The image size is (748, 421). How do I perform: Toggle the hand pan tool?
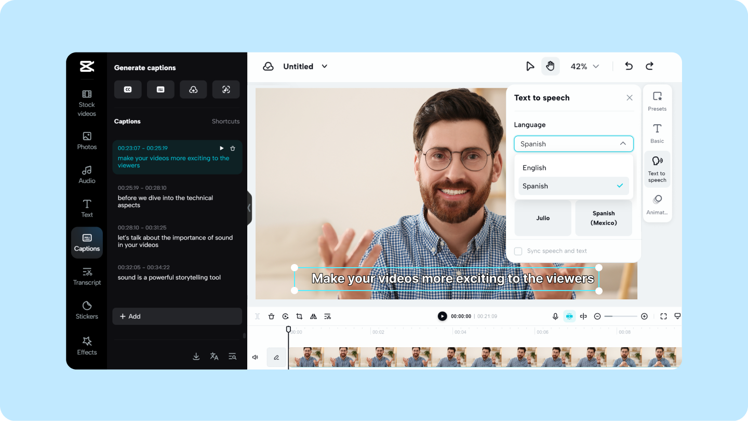551,66
